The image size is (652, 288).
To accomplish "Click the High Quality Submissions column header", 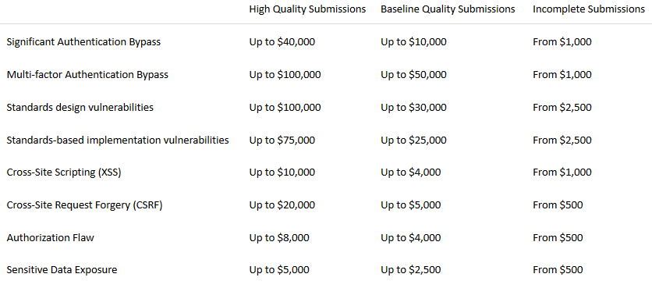I will 307,9.
